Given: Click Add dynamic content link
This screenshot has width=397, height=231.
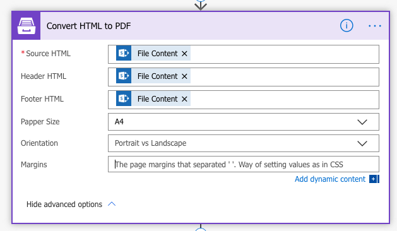Looking at the screenshot, I should pos(330,179).
